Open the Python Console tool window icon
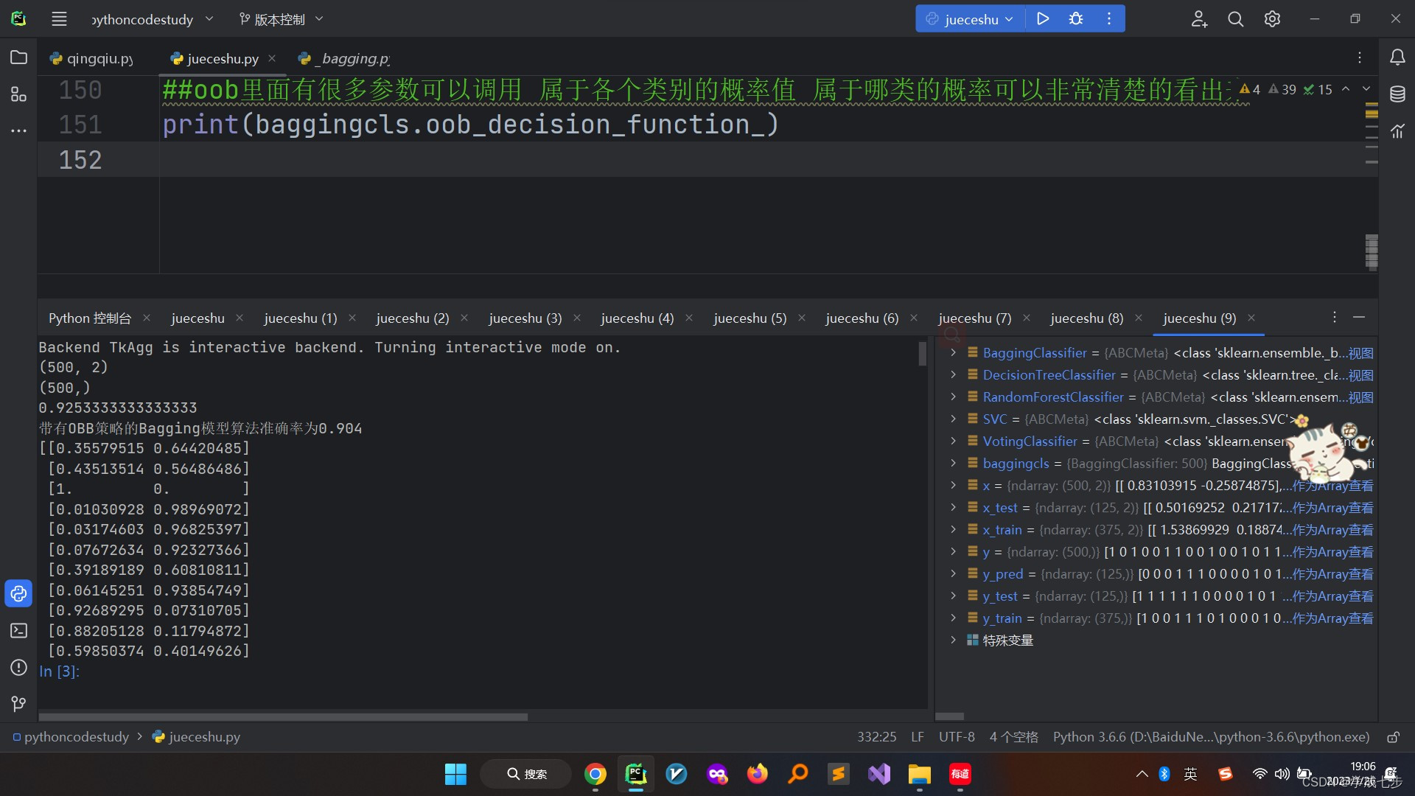Viewport: 1415px width, 796px height. pos(18,594)
